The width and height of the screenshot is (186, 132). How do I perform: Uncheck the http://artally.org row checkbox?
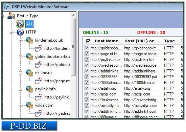(x=87, y=88)
